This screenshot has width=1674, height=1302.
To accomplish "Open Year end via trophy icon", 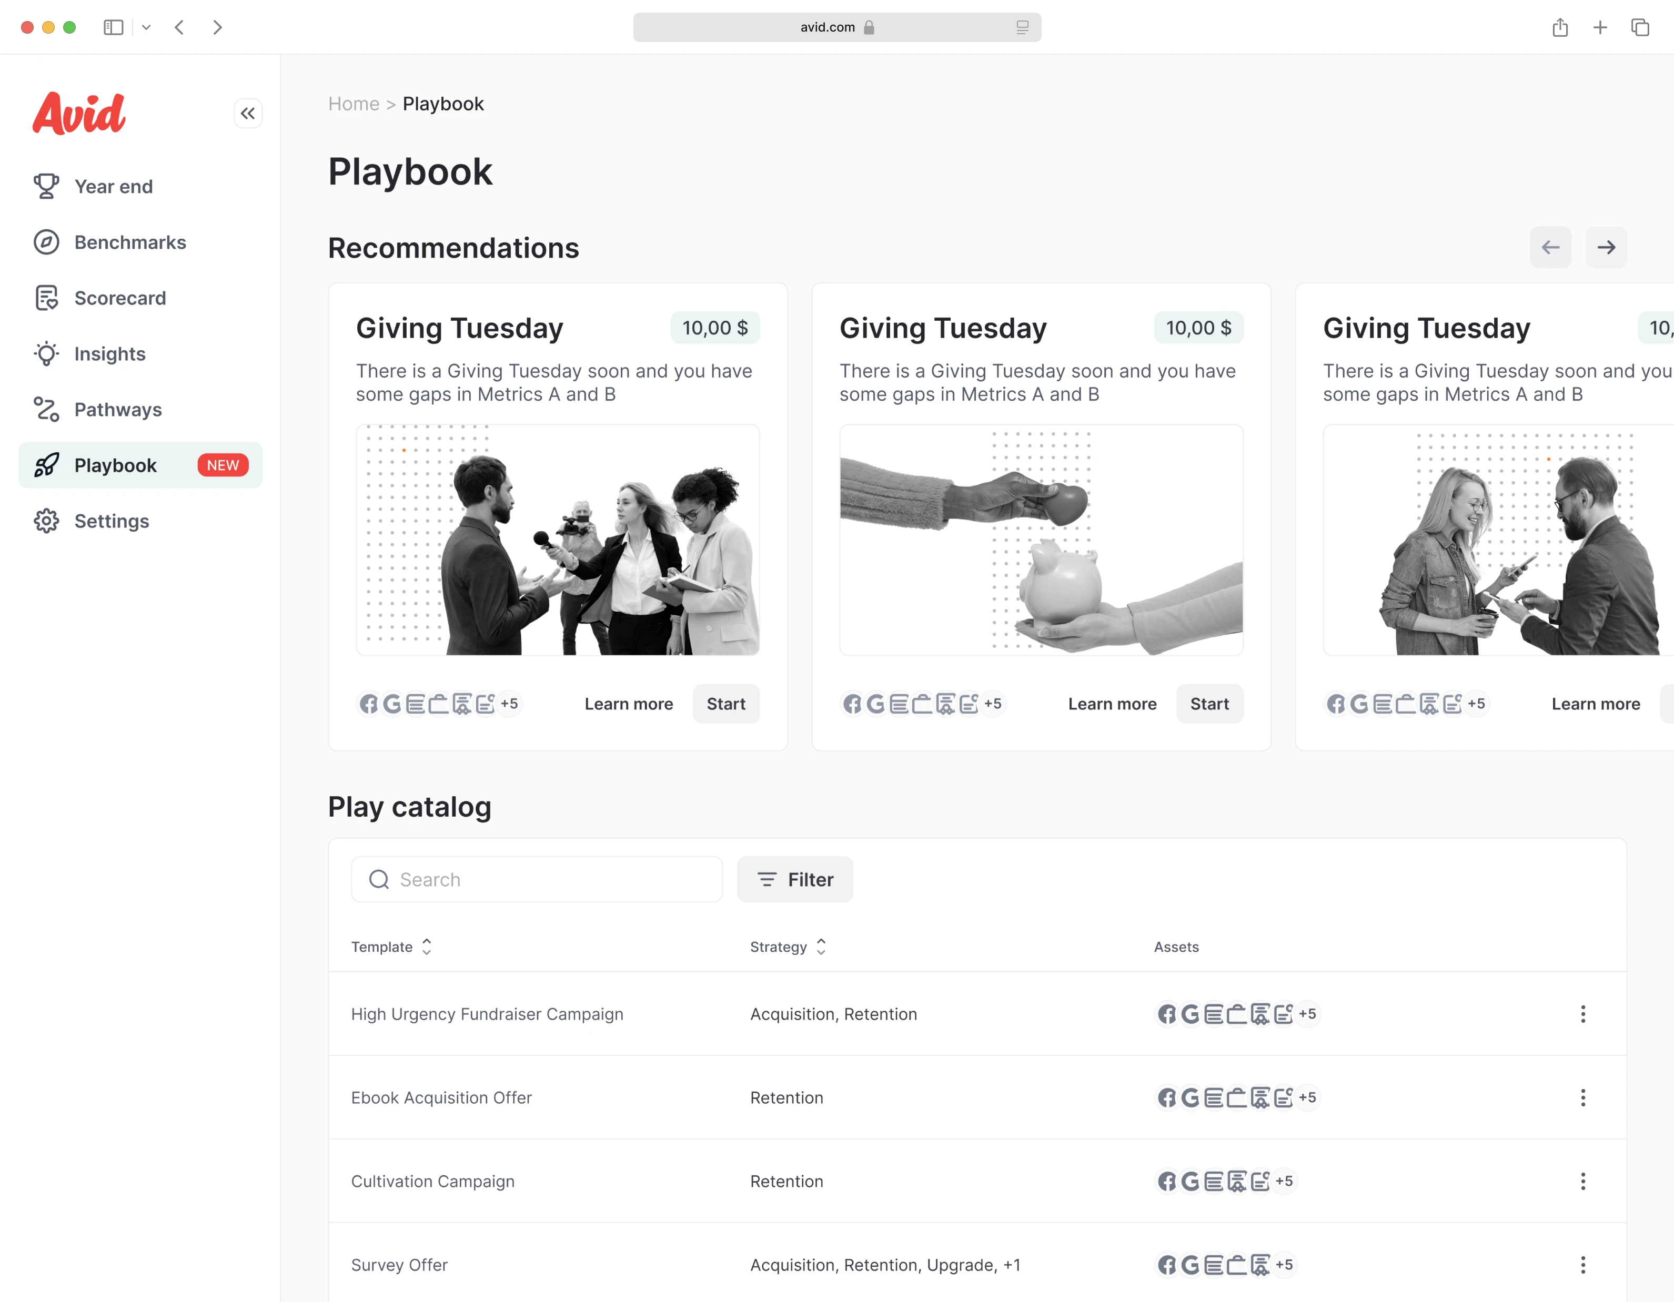I will click(x=46, y=186).
